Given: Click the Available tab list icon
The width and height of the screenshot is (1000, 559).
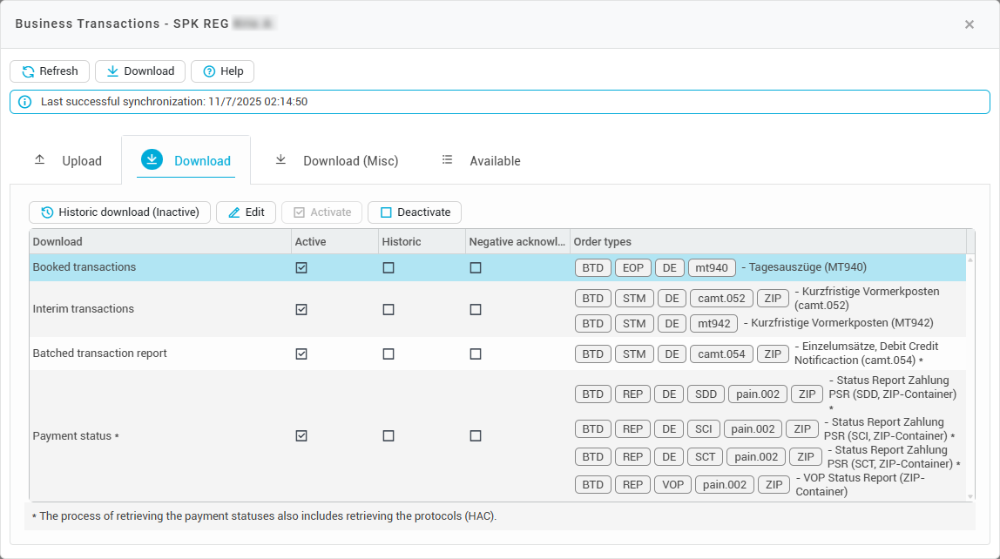Looking at the screenshot, I should (448, 160).
